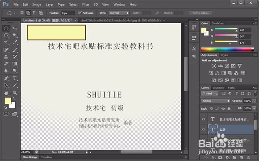Add a layer mask button
The height and width of the screenshot is (161, 259).
[x=220, y=157]
